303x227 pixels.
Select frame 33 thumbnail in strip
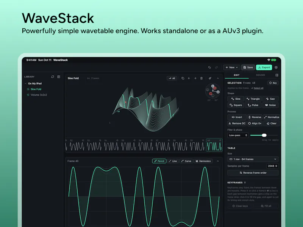[94, 145]
